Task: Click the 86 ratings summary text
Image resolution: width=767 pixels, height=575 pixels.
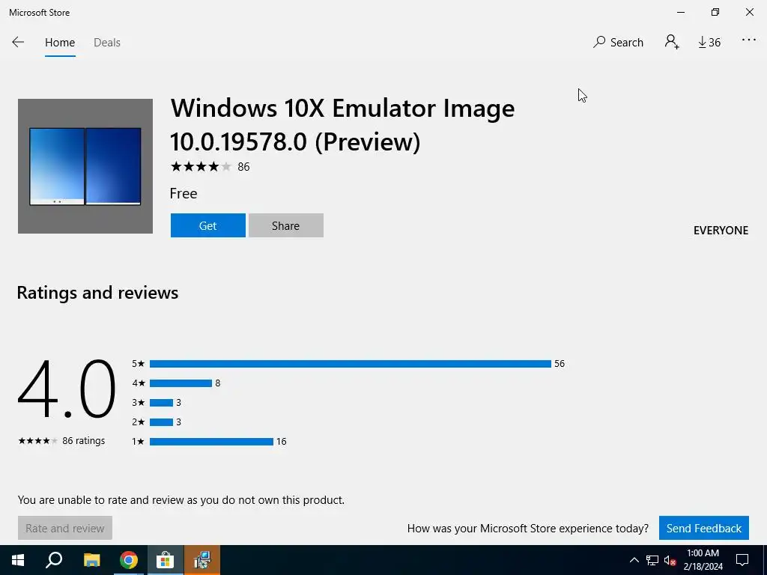Action: click(84, 440)
